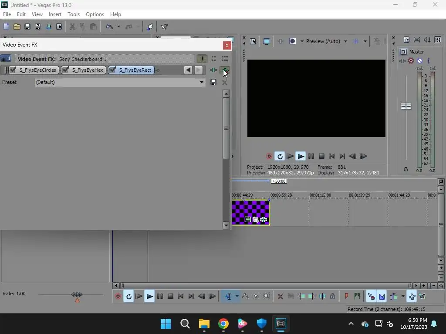Image resolution: width=446 pixels, height=334 pixels.
Task: Click the Split Screen View icon in preview
Action: coord(292,41)
